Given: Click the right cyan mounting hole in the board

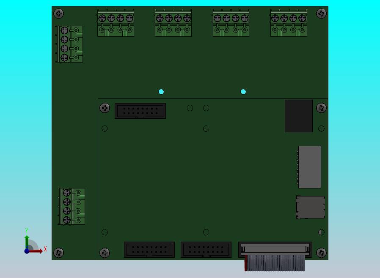Looking at the screenshot, I should [x=243, y=92].
